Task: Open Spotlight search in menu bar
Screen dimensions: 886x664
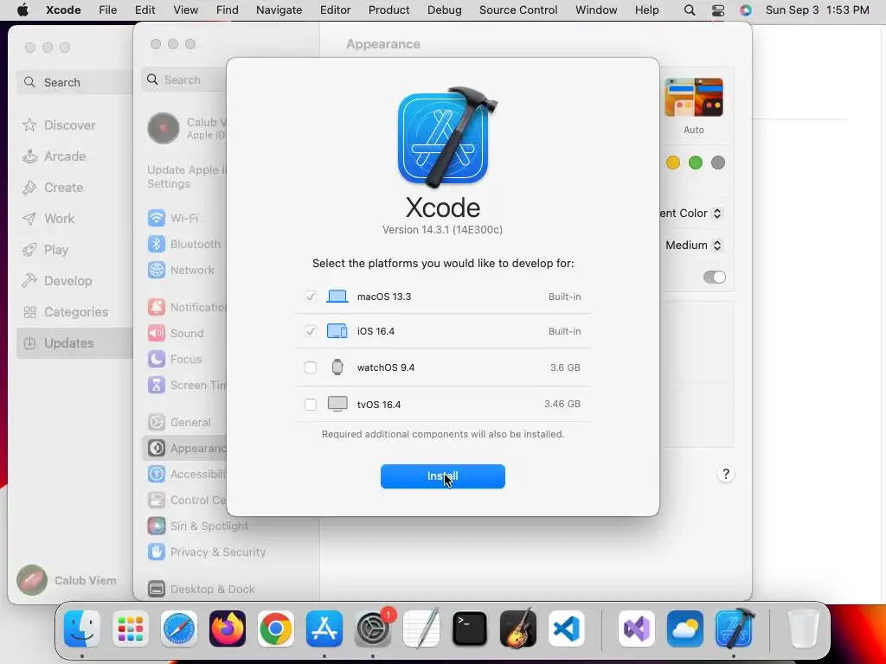Action: [x=690, y=10]
